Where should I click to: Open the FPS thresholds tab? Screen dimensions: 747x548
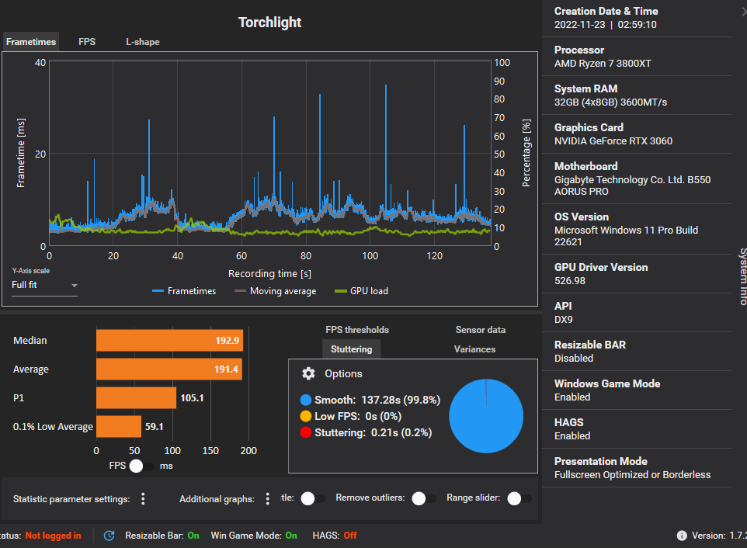(x=357, y=330)
